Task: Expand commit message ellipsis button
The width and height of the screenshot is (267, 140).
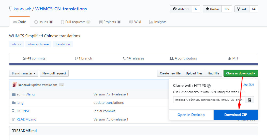Action: click(x=62, y=85)
